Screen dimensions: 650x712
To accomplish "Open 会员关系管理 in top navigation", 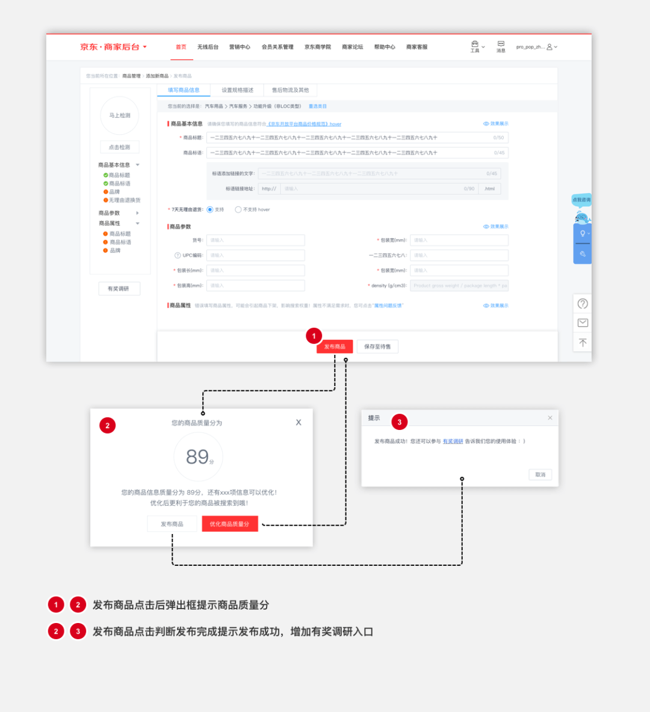I will tap(277, 47).
